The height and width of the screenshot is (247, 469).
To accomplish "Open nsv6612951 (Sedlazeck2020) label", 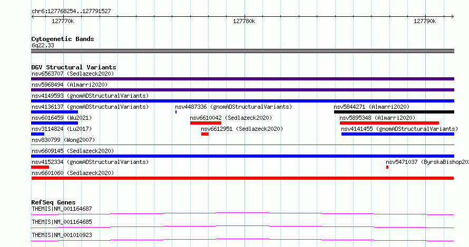I will [x=242, y=129].
